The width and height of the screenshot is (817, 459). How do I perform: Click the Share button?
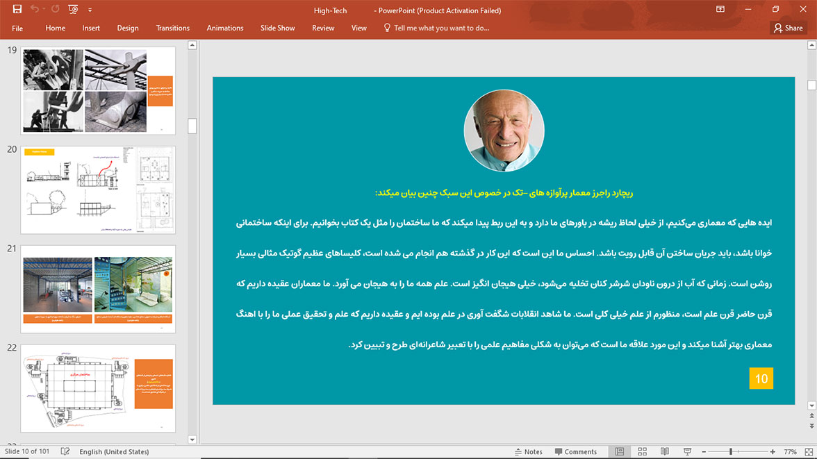[789, 28]
